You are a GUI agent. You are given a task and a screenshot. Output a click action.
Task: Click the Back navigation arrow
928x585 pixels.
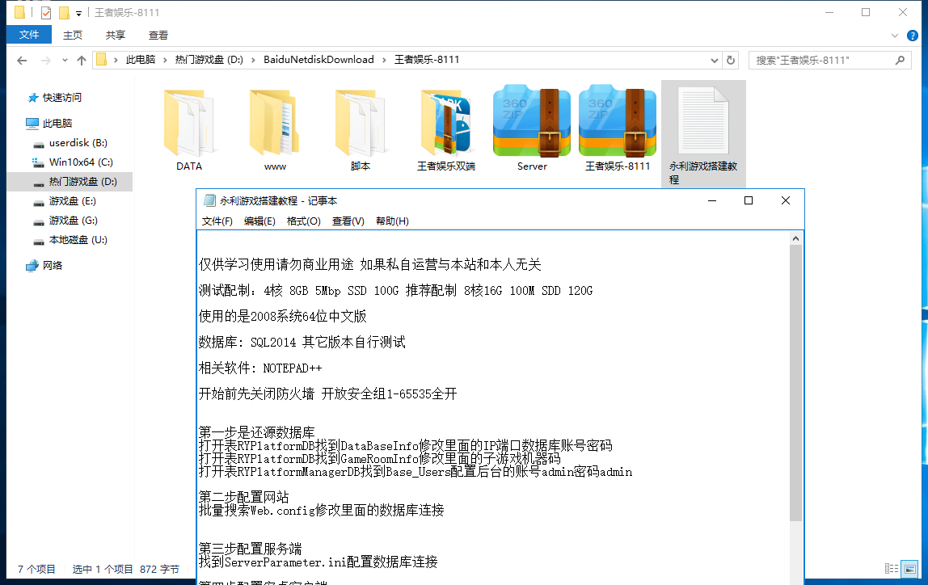[22, 59]
